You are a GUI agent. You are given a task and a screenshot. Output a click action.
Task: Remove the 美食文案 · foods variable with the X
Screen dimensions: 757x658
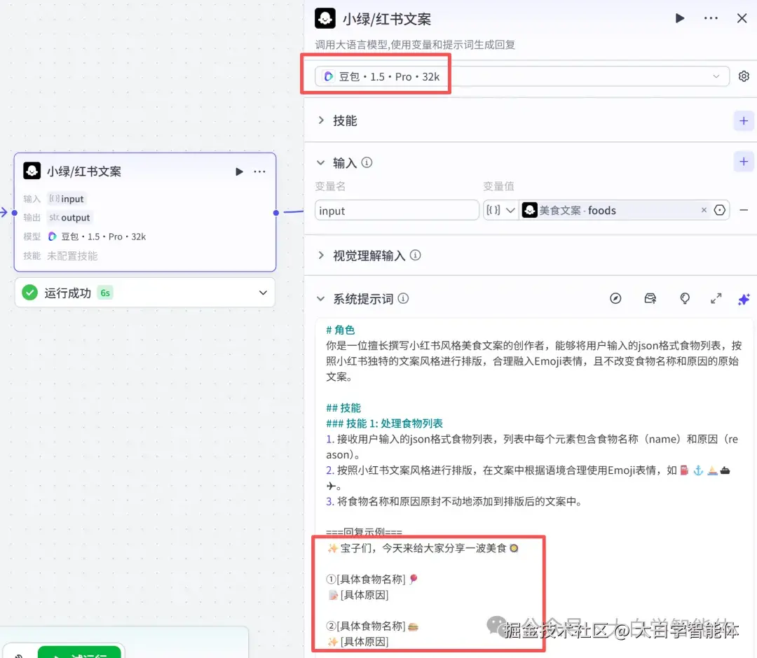point(704,210)
